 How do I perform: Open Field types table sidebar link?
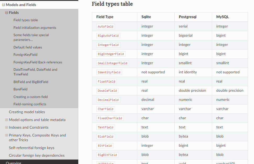click(x=26, y=20)
